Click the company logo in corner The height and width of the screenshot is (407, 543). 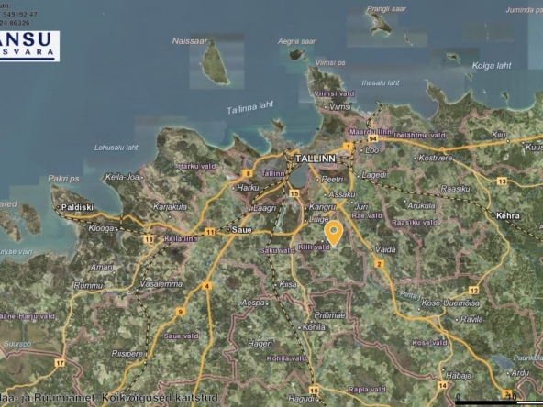[x=29, y=47]
